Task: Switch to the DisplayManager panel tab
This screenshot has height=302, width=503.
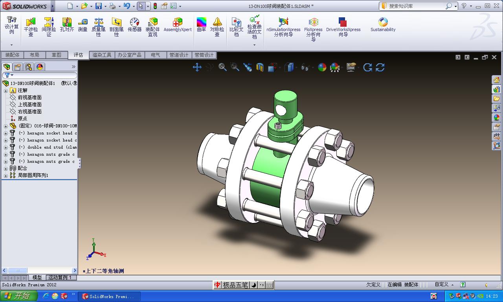Action: coord(40,67)
